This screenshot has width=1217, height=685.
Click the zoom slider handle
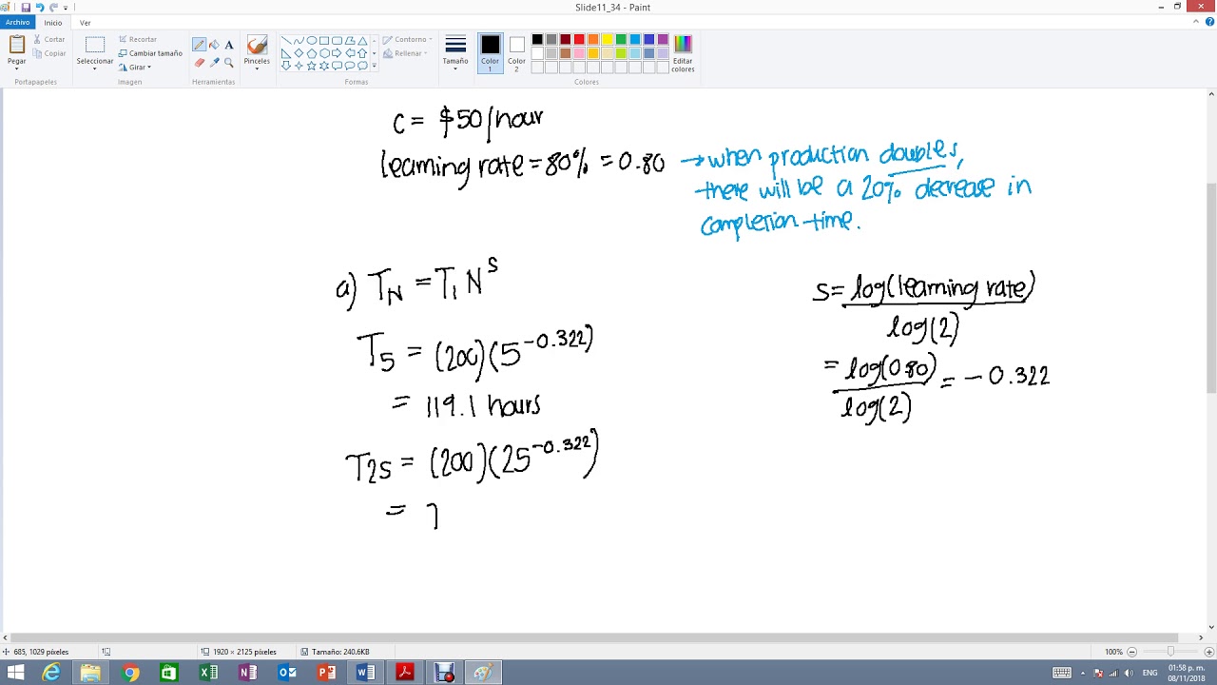coord(1170,652)
